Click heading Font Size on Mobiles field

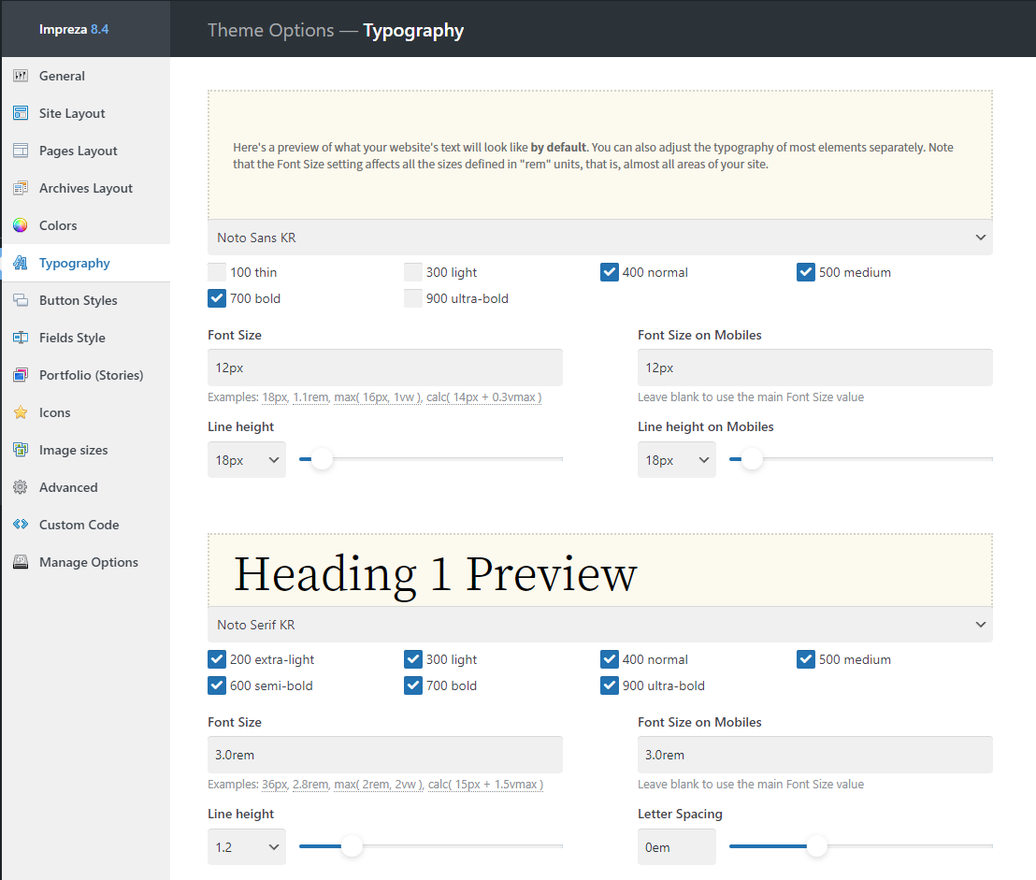[x=814, y=755]
